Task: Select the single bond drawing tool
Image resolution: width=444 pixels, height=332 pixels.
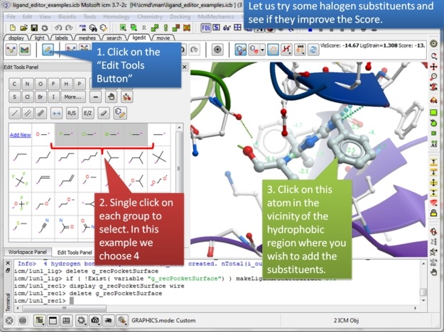Action: (14, 113)
